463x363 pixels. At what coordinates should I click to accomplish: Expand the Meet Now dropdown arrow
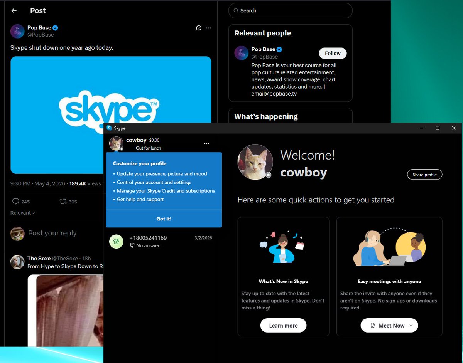click(411, 325)
